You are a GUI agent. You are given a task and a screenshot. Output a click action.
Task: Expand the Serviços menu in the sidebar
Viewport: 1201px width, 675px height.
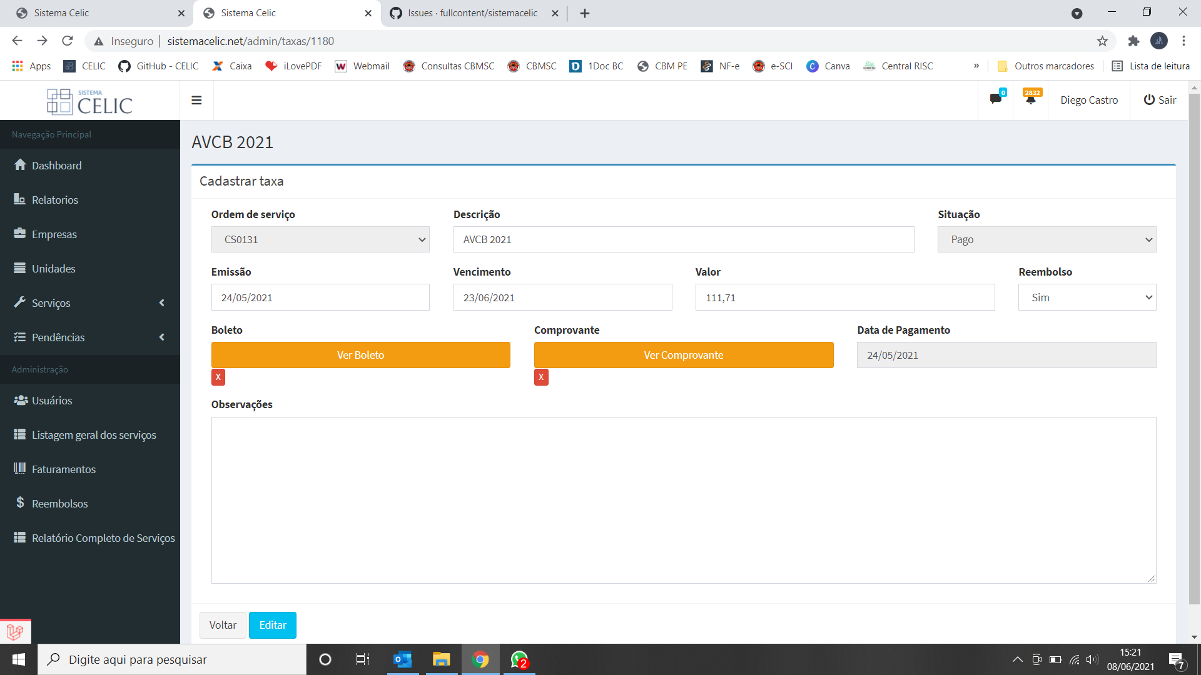coord(51,302)
